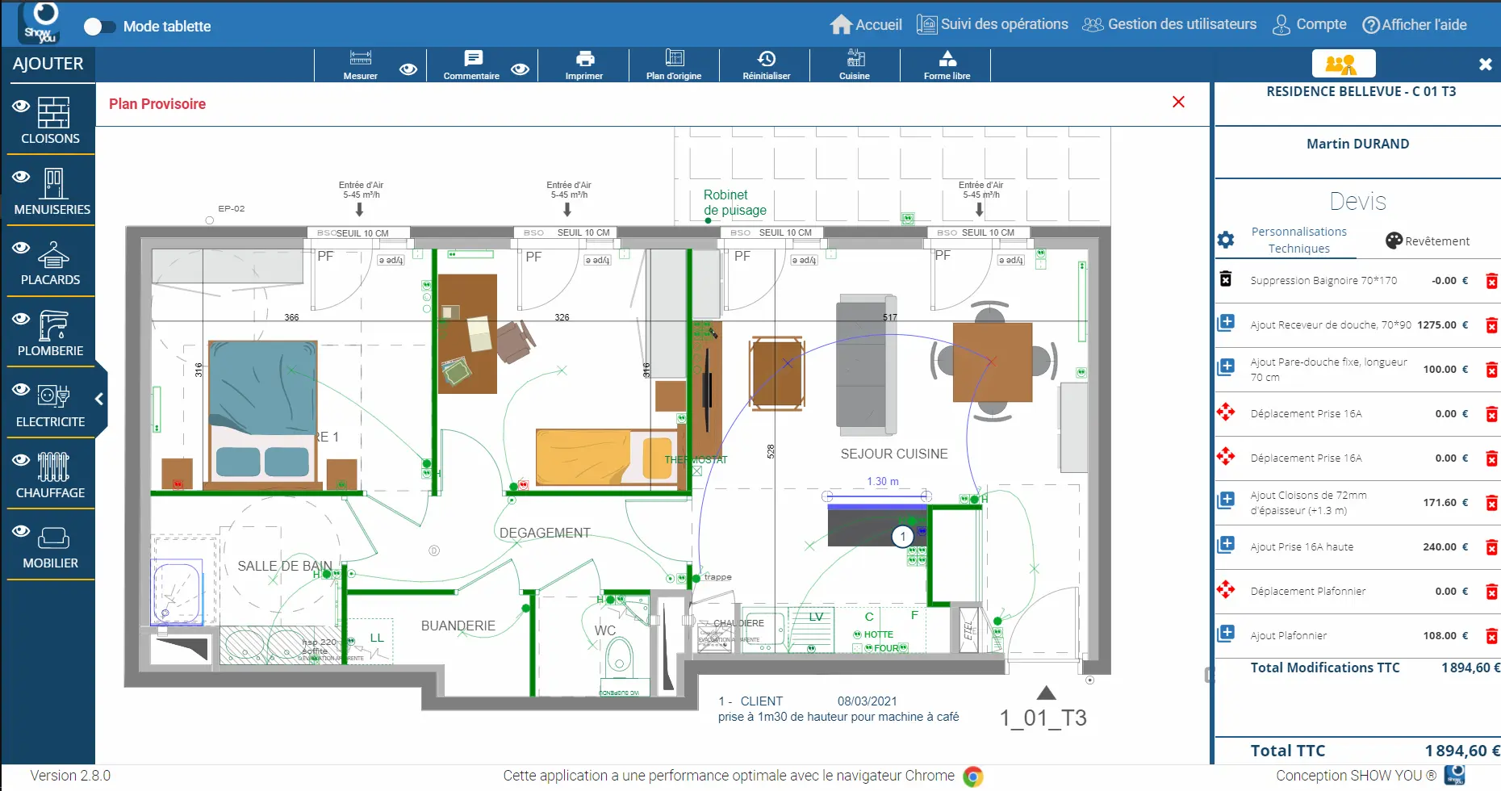The image size is (1501, 791).
Task: Open the Accueil home page
Action: pos(866,25)
